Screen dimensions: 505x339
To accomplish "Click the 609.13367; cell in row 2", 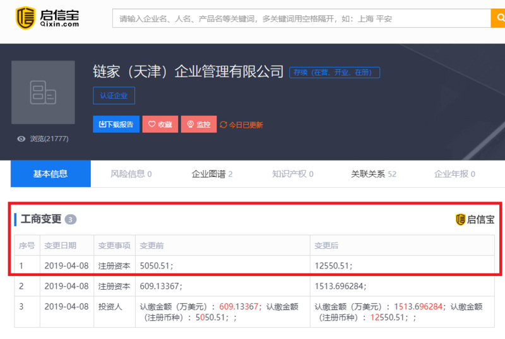I will 223,286.
